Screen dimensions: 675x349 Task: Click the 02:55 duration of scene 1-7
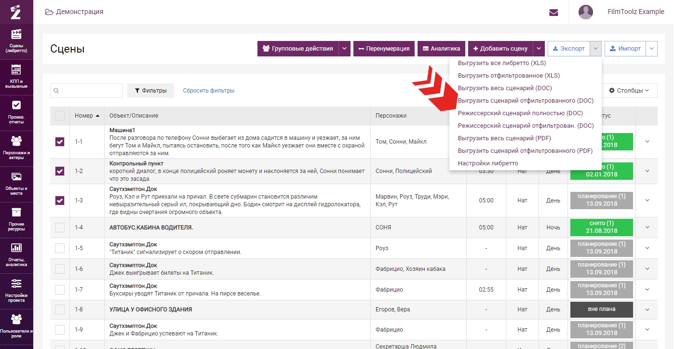pos(486,290)
